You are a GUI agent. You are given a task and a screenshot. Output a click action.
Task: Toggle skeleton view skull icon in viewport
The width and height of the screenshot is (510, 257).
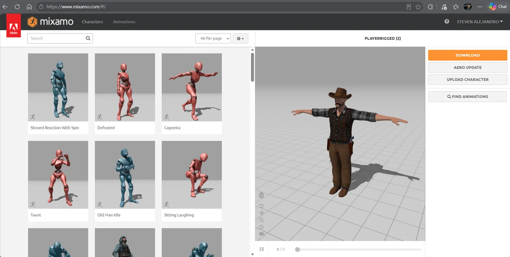(x=261, y=195)
